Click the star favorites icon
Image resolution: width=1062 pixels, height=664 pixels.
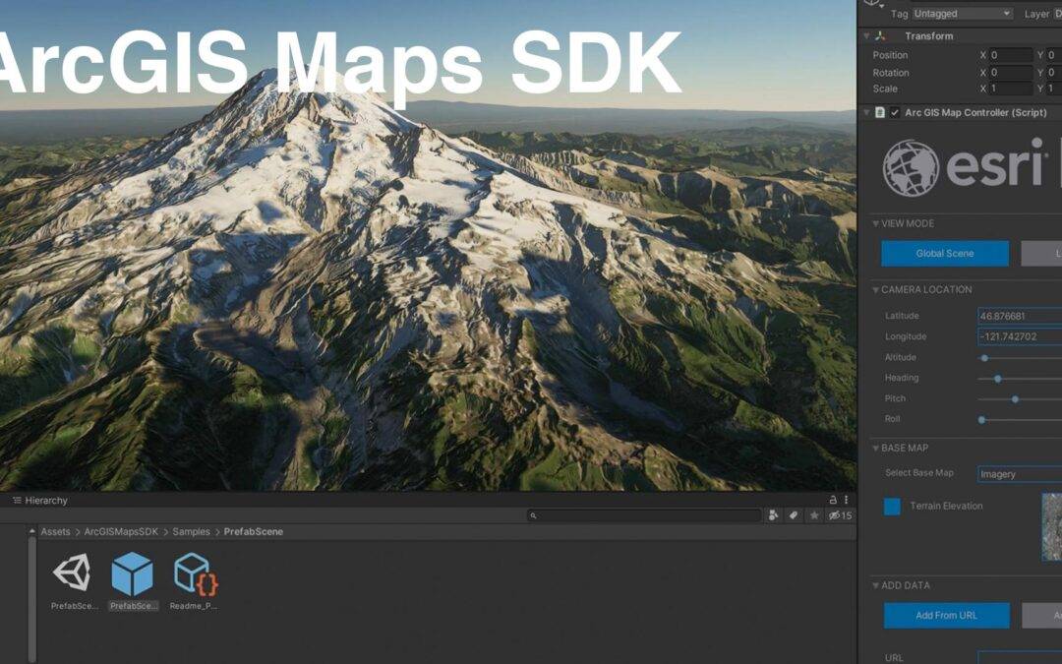(814, 515)
